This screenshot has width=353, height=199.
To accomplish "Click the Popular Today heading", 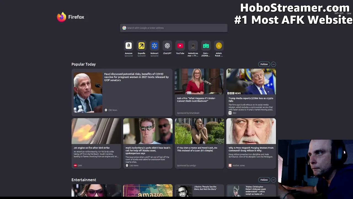I will click(84, 64).
